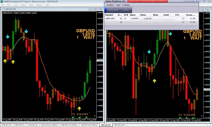Click the ONE CLICK TRADING MARKET RANGE banner

pos(147,1)
